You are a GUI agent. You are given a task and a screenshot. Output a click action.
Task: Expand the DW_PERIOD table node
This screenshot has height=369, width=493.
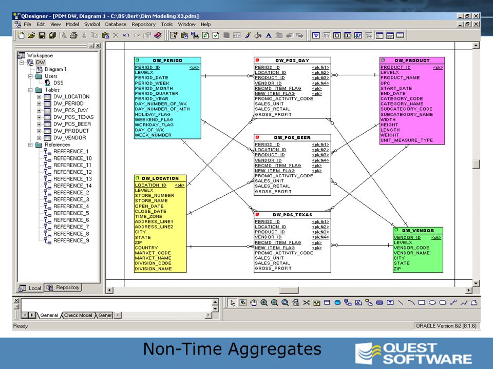tap(39, 104)
